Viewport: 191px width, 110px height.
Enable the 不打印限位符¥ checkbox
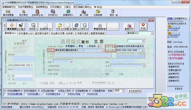[x=43, y=94]
